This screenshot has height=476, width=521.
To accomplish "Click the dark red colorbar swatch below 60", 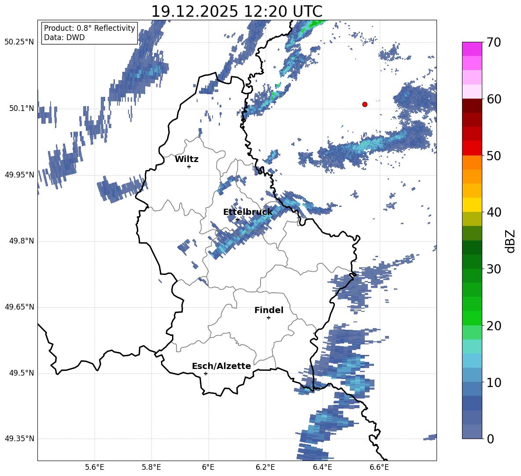I will (x=472, y=106).
